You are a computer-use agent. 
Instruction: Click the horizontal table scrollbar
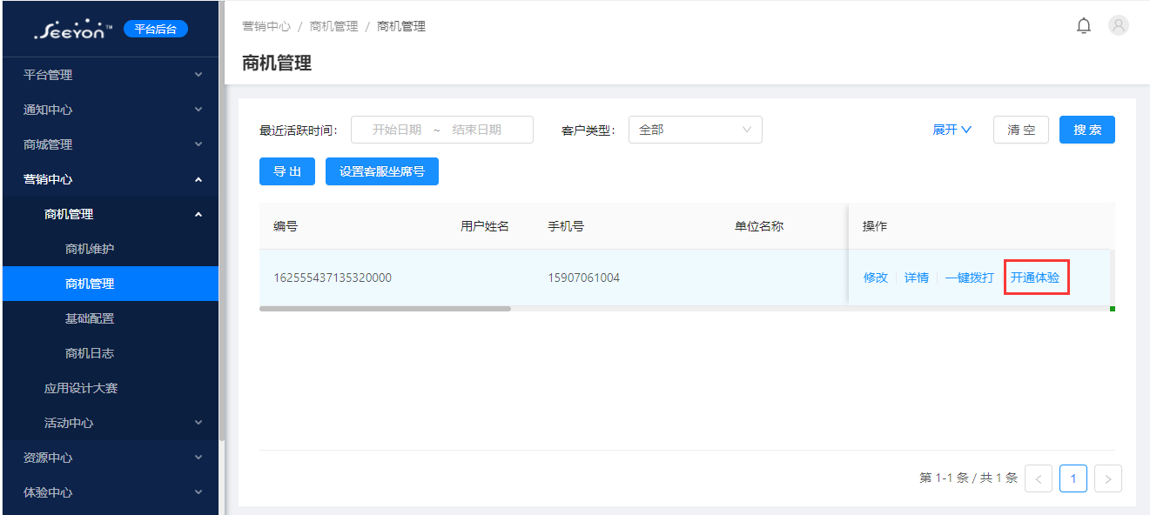(x=385, y=308)
